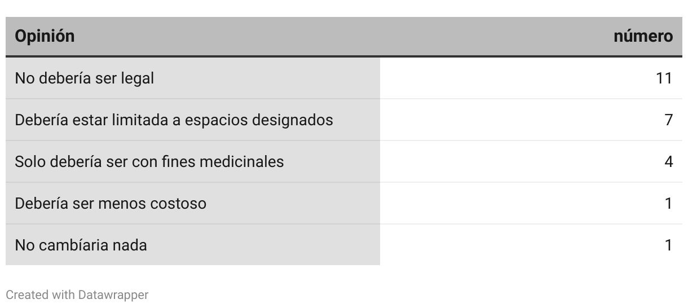Select the 'Debería ser menos costoso' cell
The width and height of the screenshot is (688, 308).
pos(111,203)
